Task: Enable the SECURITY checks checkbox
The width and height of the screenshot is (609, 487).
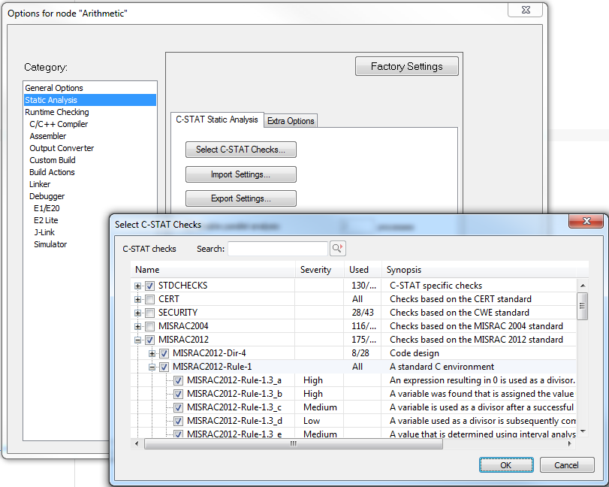Action: [x=150, y=313]
